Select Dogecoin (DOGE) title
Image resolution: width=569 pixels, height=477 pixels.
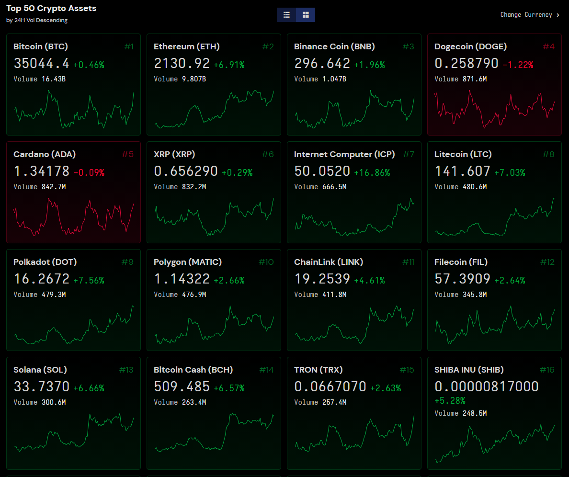point(470,46)
